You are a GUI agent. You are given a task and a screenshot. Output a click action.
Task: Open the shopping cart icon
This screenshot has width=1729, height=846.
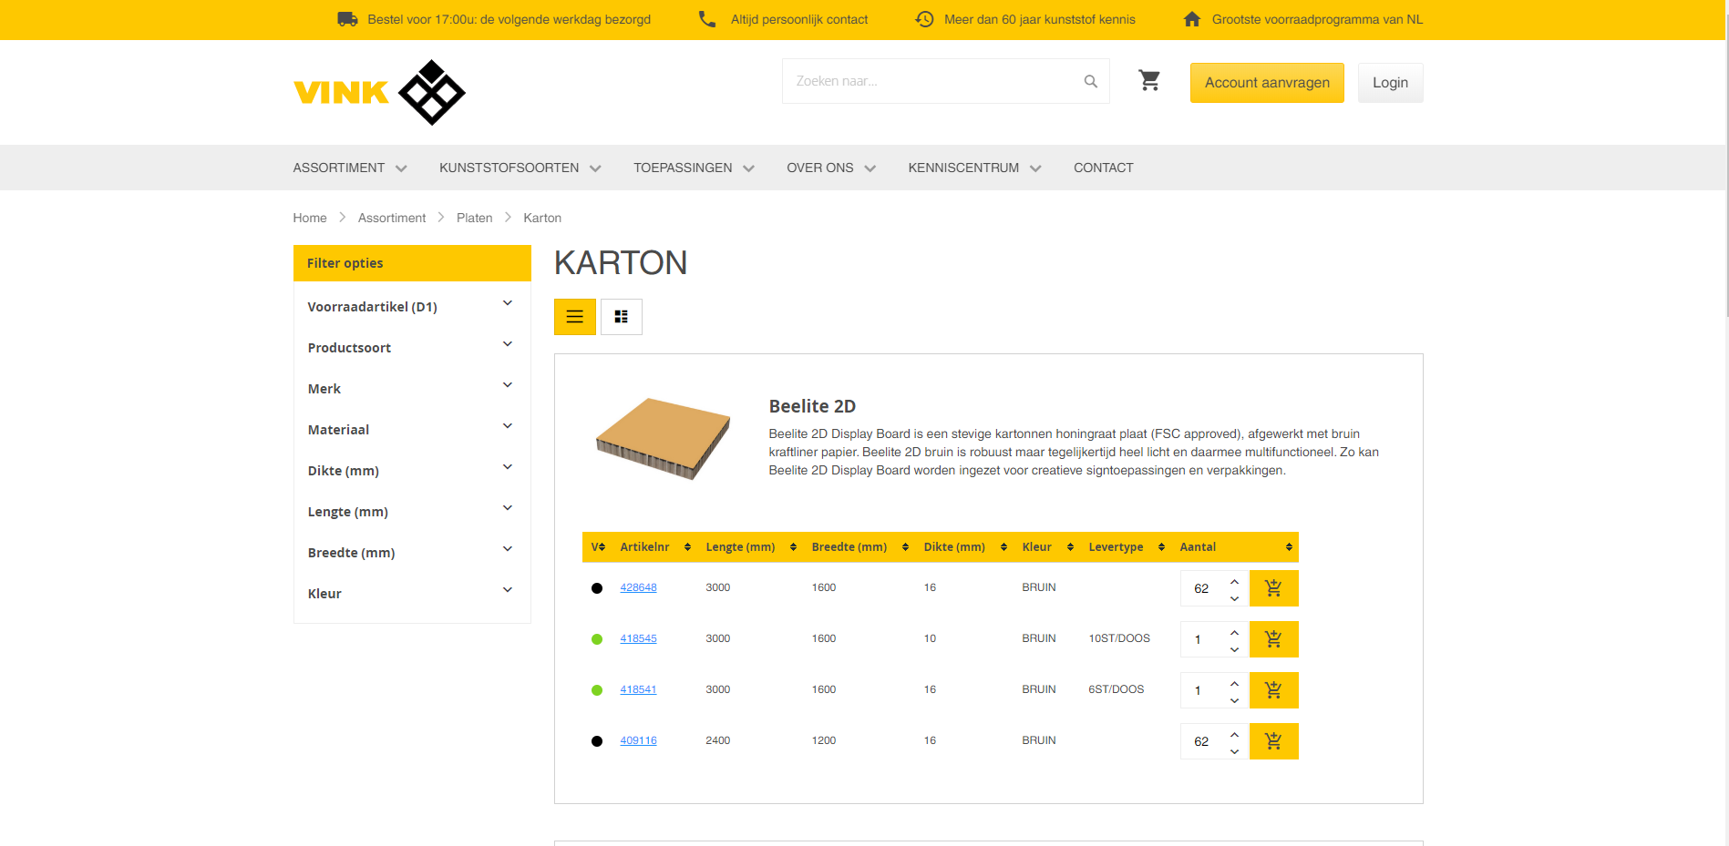click(1149, 81)
